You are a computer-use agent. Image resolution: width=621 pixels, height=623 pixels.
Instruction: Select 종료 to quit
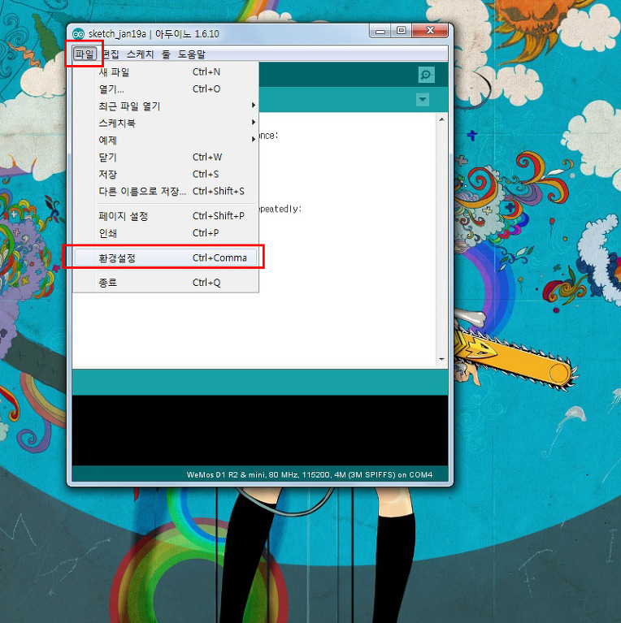[166, 283]
